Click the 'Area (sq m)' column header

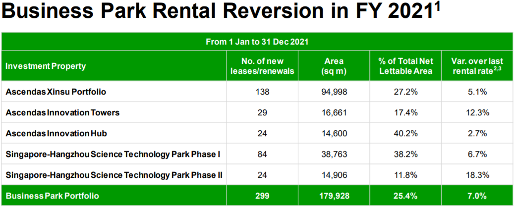(334, 66)
